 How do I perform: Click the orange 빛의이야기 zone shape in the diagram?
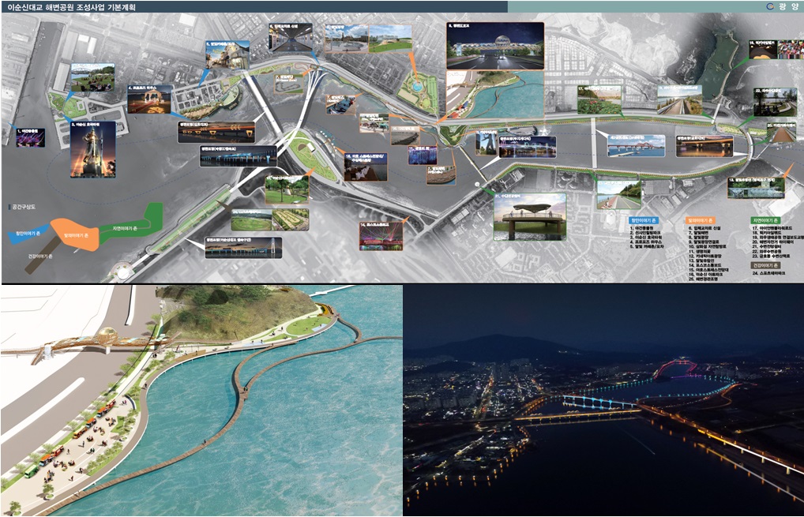point(75,234)
